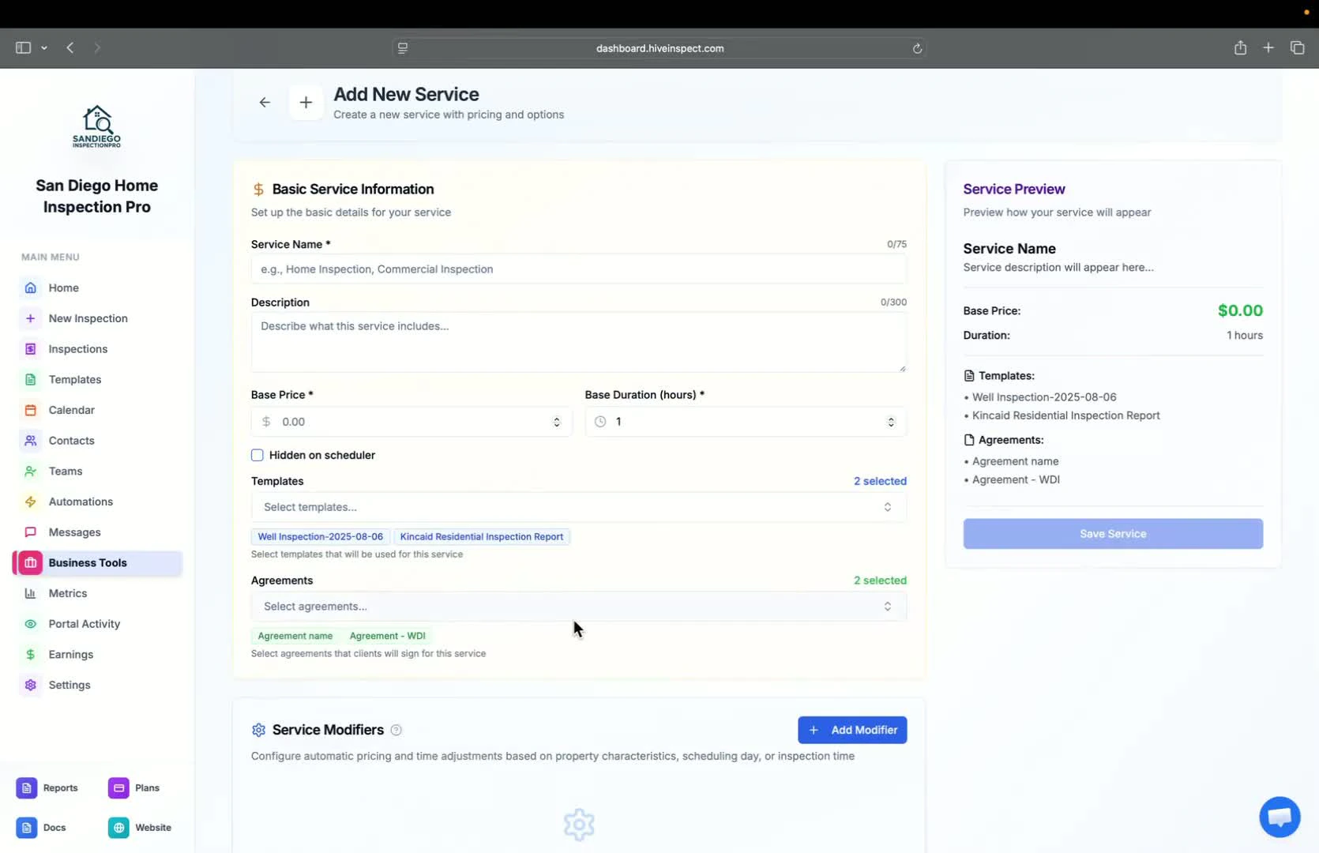Viewport: 1319px width, 853px height.
Task: Open the Inspections section in sidebar
Action: pos(77,348)
